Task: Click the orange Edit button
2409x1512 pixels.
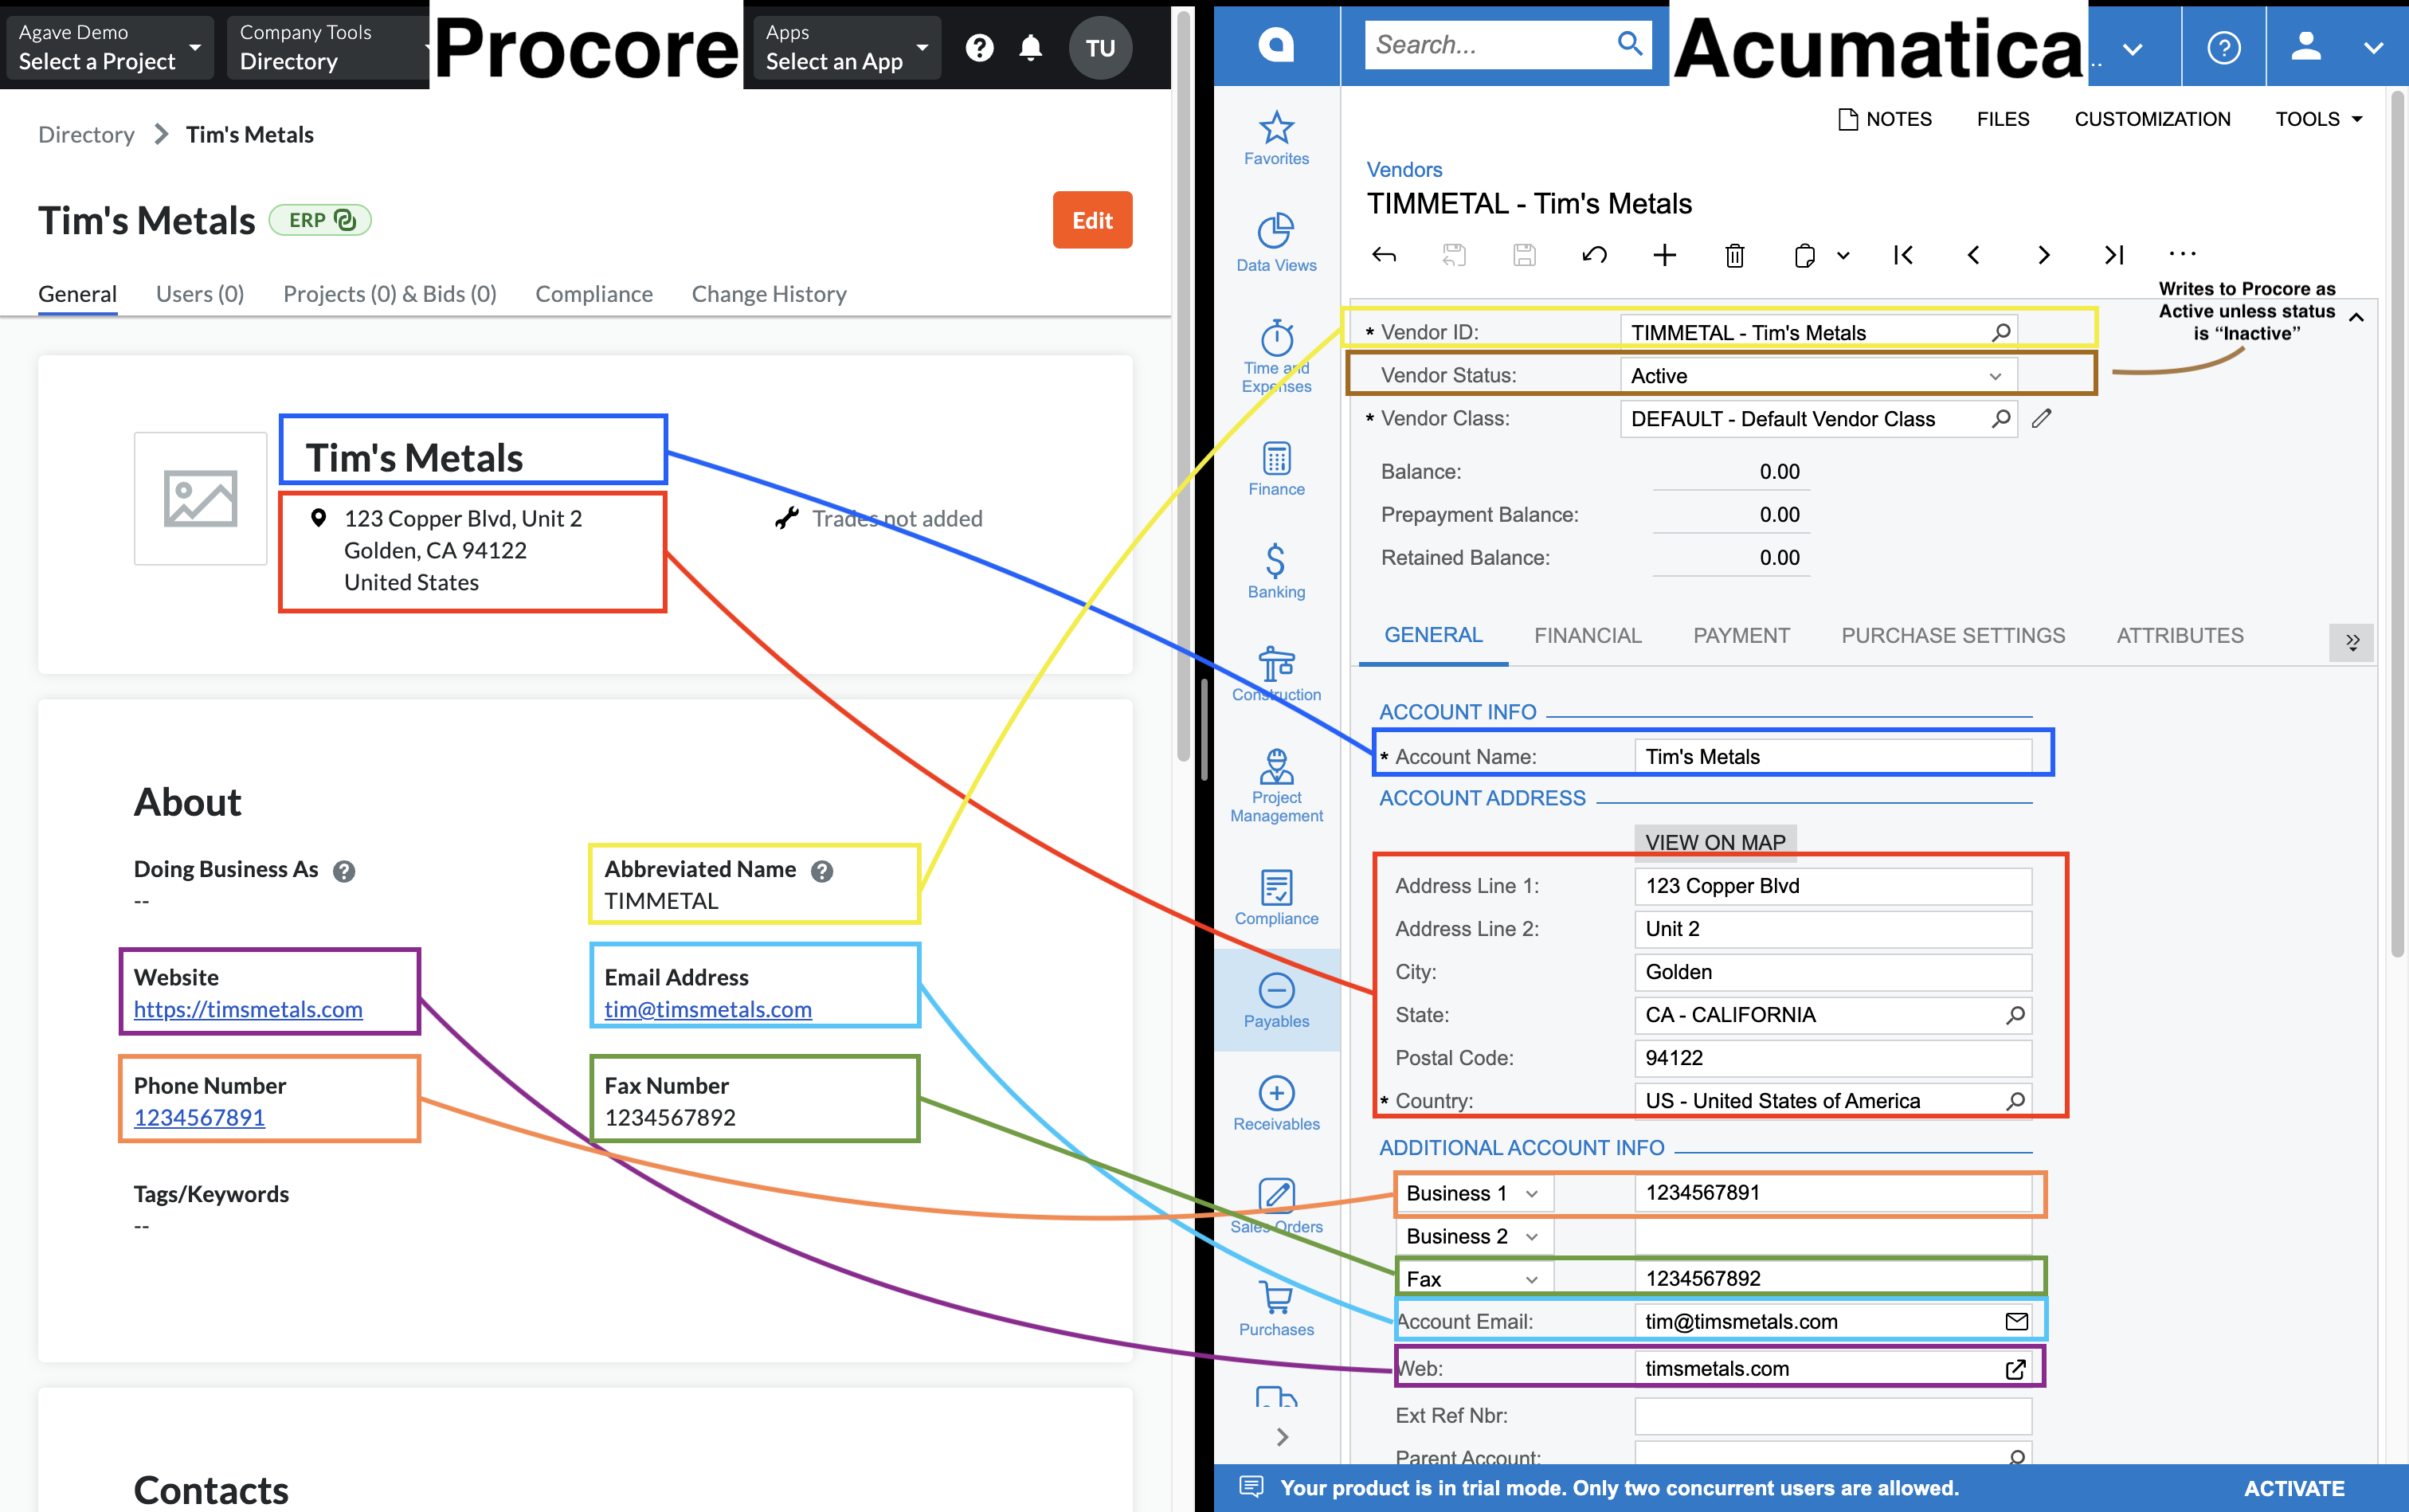Action: [1091, 220]
